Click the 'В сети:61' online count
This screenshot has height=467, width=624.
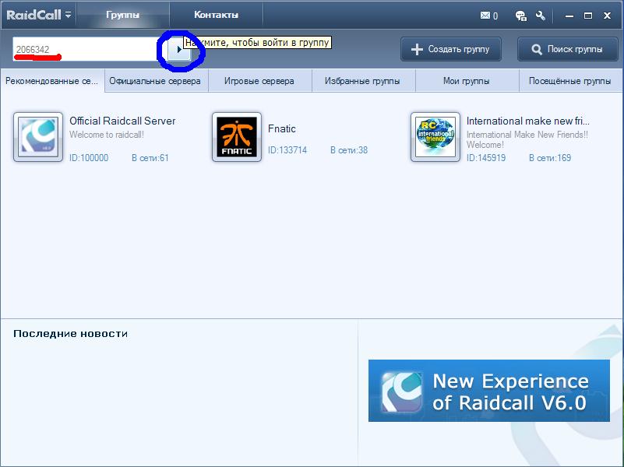pos(150,158)
